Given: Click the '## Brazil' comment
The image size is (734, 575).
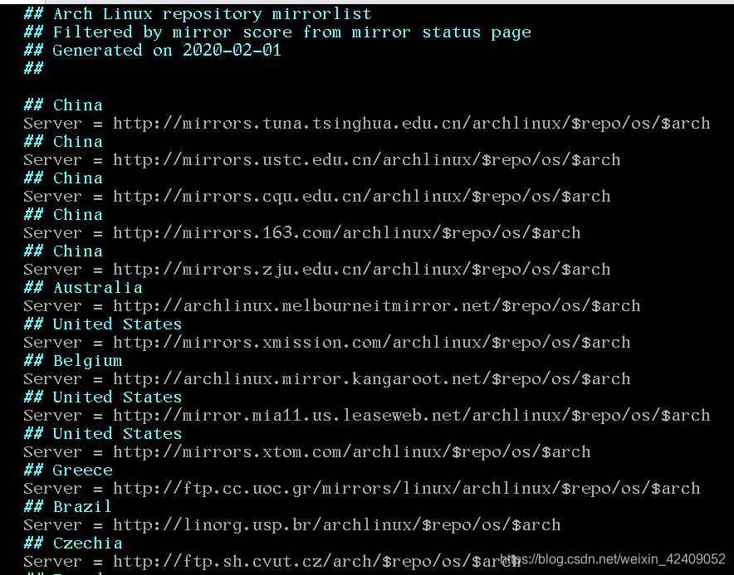Looking at the screenshot, I should coord(68,507).
